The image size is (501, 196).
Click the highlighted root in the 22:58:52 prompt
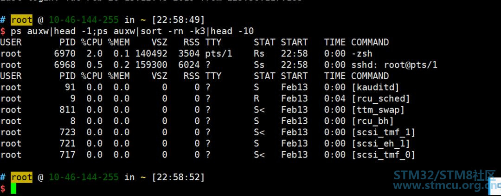click(x=21, y=177)
